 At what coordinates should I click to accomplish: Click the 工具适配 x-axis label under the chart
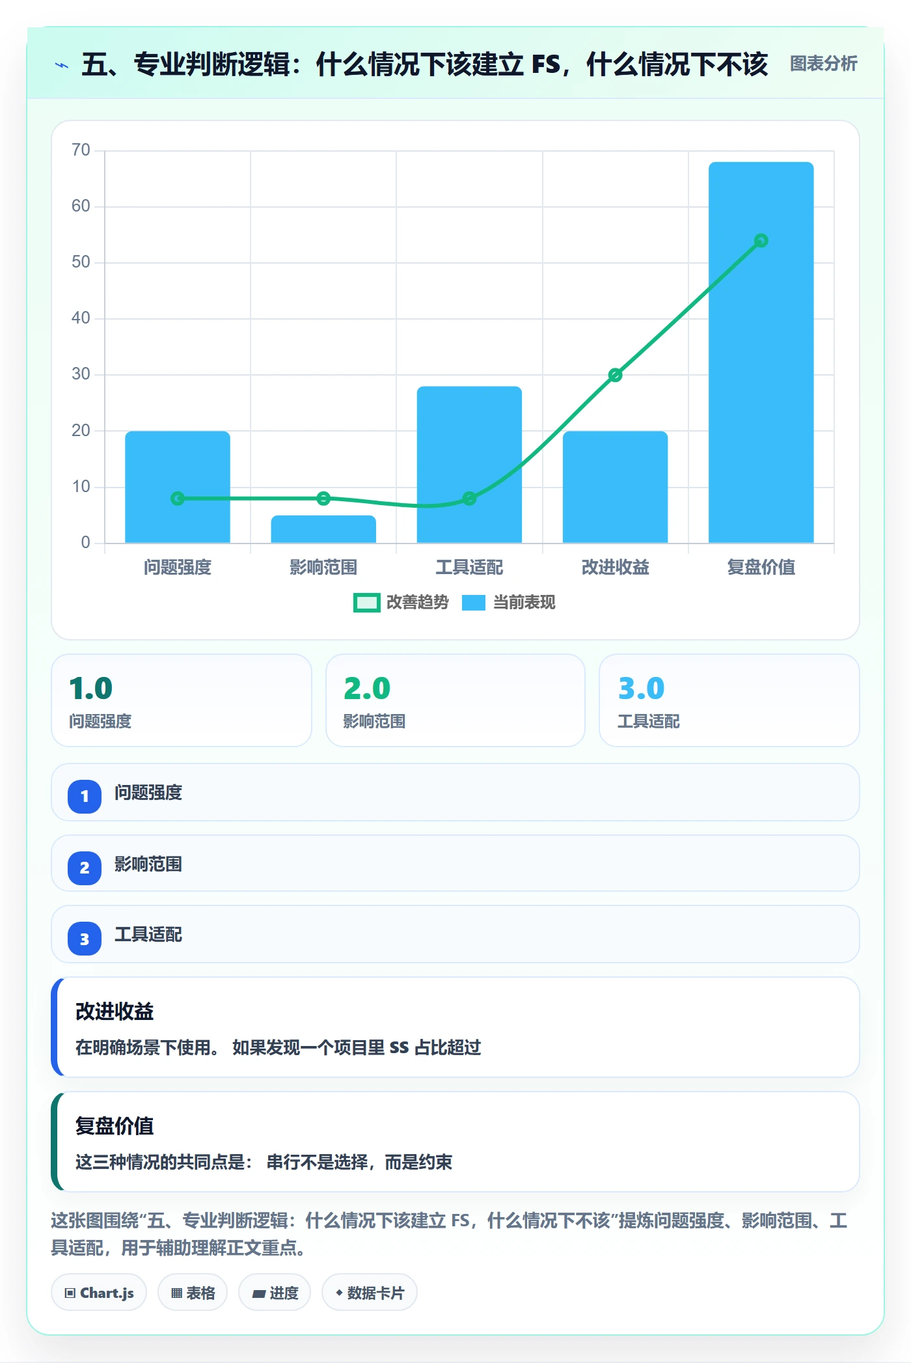[x=469, y=567]
